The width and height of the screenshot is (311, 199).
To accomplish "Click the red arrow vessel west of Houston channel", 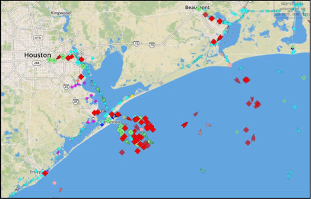I will (x=59, y=56).
